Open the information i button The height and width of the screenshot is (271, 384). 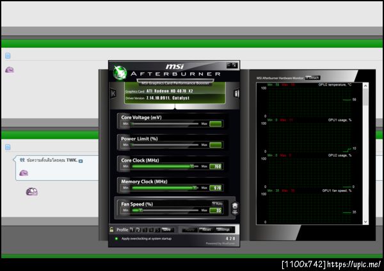236,93
